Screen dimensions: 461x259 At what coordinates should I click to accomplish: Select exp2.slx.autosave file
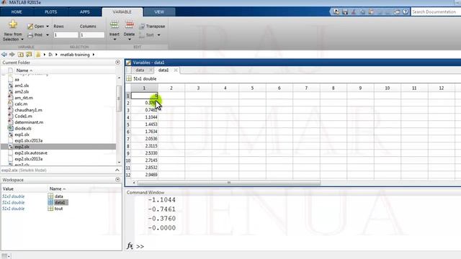click(31, 153)
